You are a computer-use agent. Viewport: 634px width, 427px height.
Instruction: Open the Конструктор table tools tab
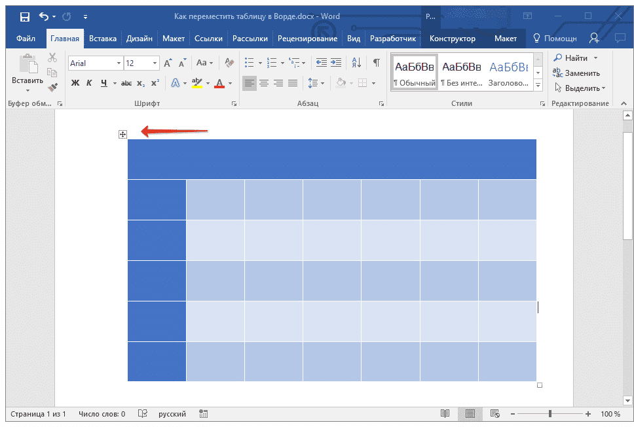[452, 39]
